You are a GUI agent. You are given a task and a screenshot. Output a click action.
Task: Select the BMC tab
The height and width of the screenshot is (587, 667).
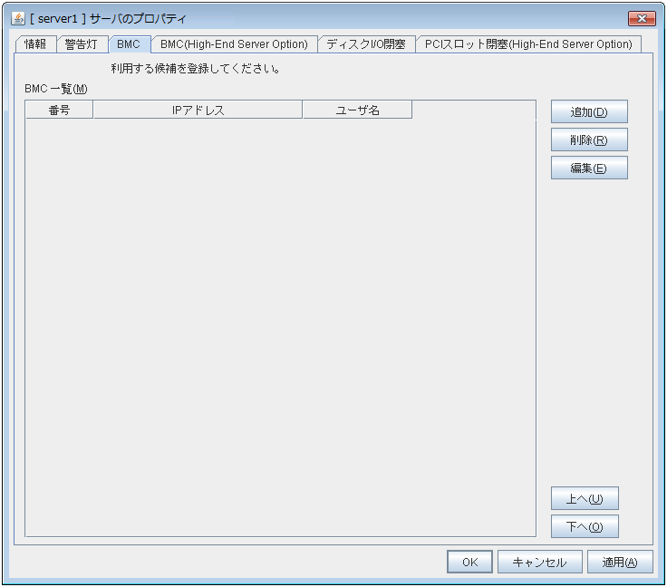click(x=129, y=43)
